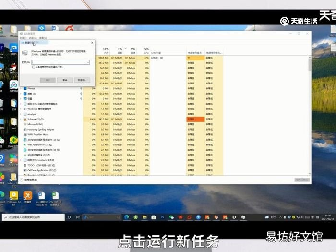Screen dimensions: 336x252
Task: Select the Photos app icon in process list
Action: pyautogui.click(x=25, y=88)
